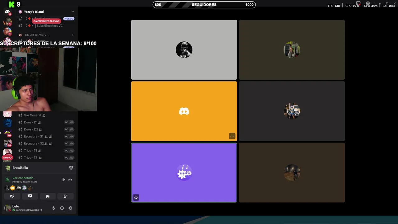Click the speaker icon beside Voz General
The image size is (398, 224).
pyautogui.click(x=20, y=115)
